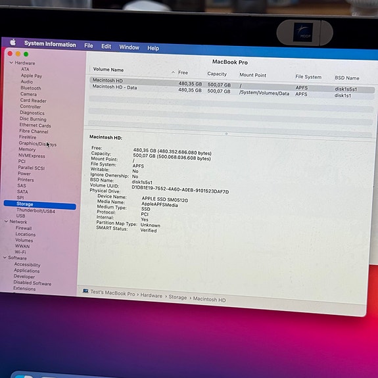
Task: Select SAS in the sidebar
Action: coord(22,185)
